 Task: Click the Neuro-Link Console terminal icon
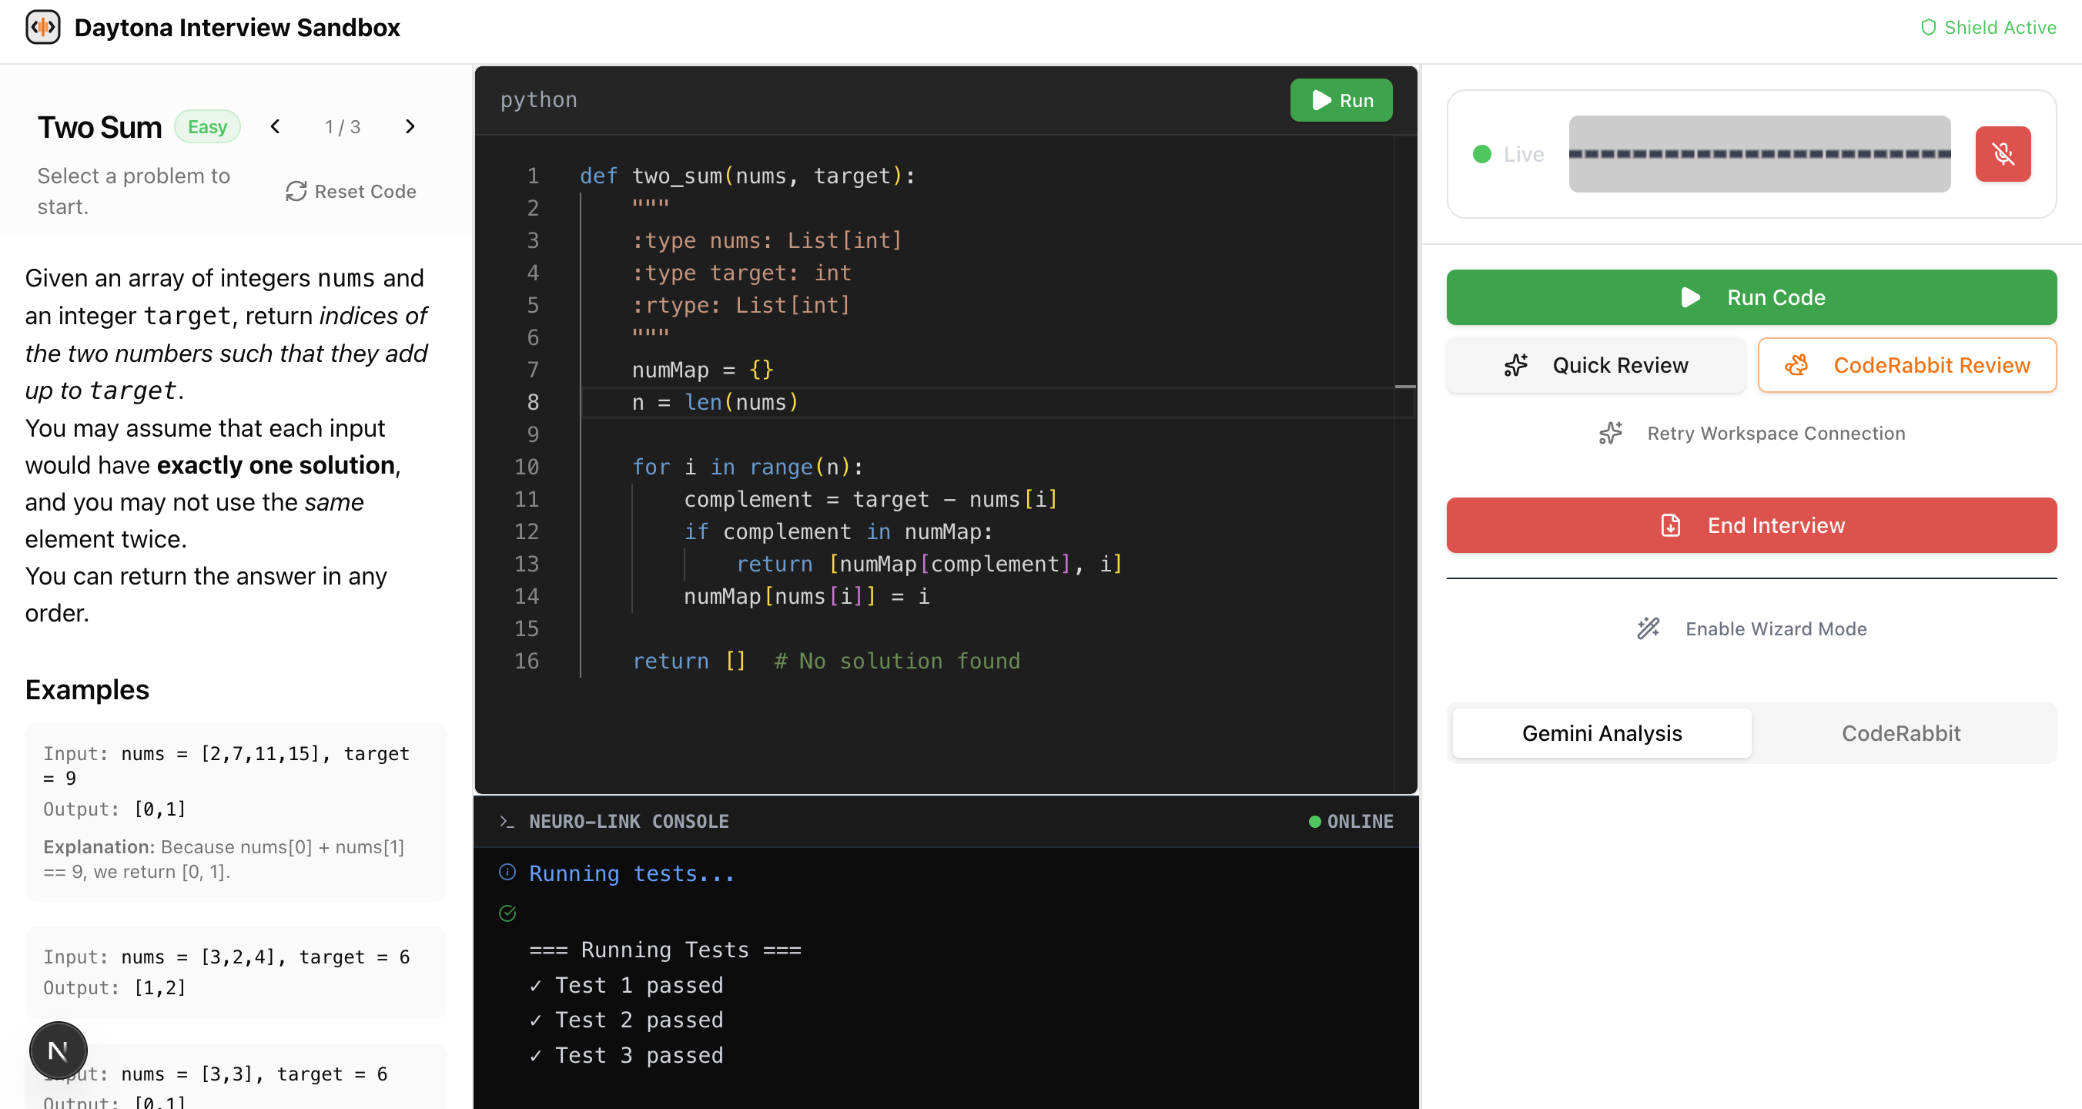click(x=507, y=821)
